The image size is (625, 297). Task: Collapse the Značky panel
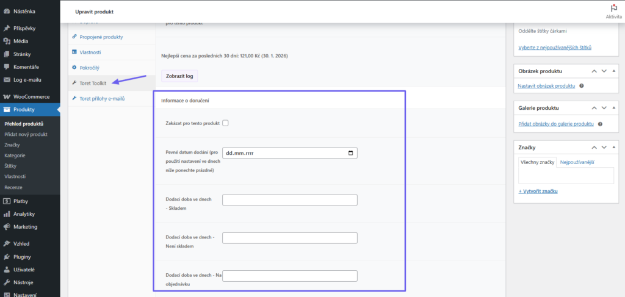[x=613, y=148]
